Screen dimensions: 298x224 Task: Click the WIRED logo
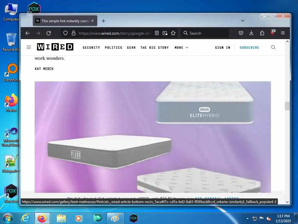tap(55, 47)
